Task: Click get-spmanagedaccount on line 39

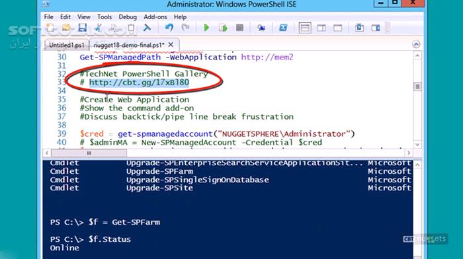Action: (x=165, y=133)
